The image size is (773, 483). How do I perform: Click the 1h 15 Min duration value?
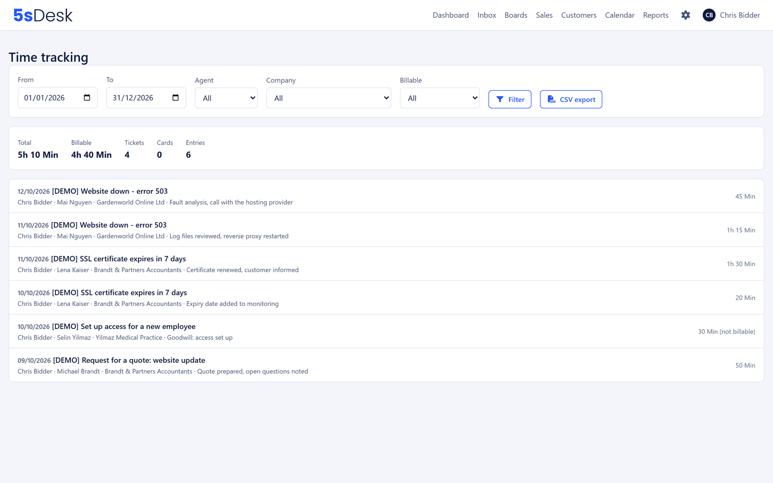click(741, 230)
